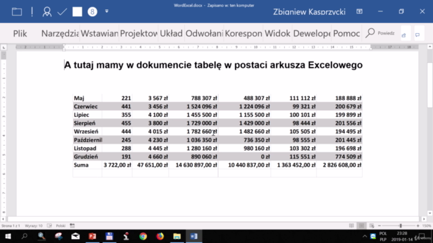Click the person icon in quick access toolbar
433x243 pixels.
(x=47, y=11)
